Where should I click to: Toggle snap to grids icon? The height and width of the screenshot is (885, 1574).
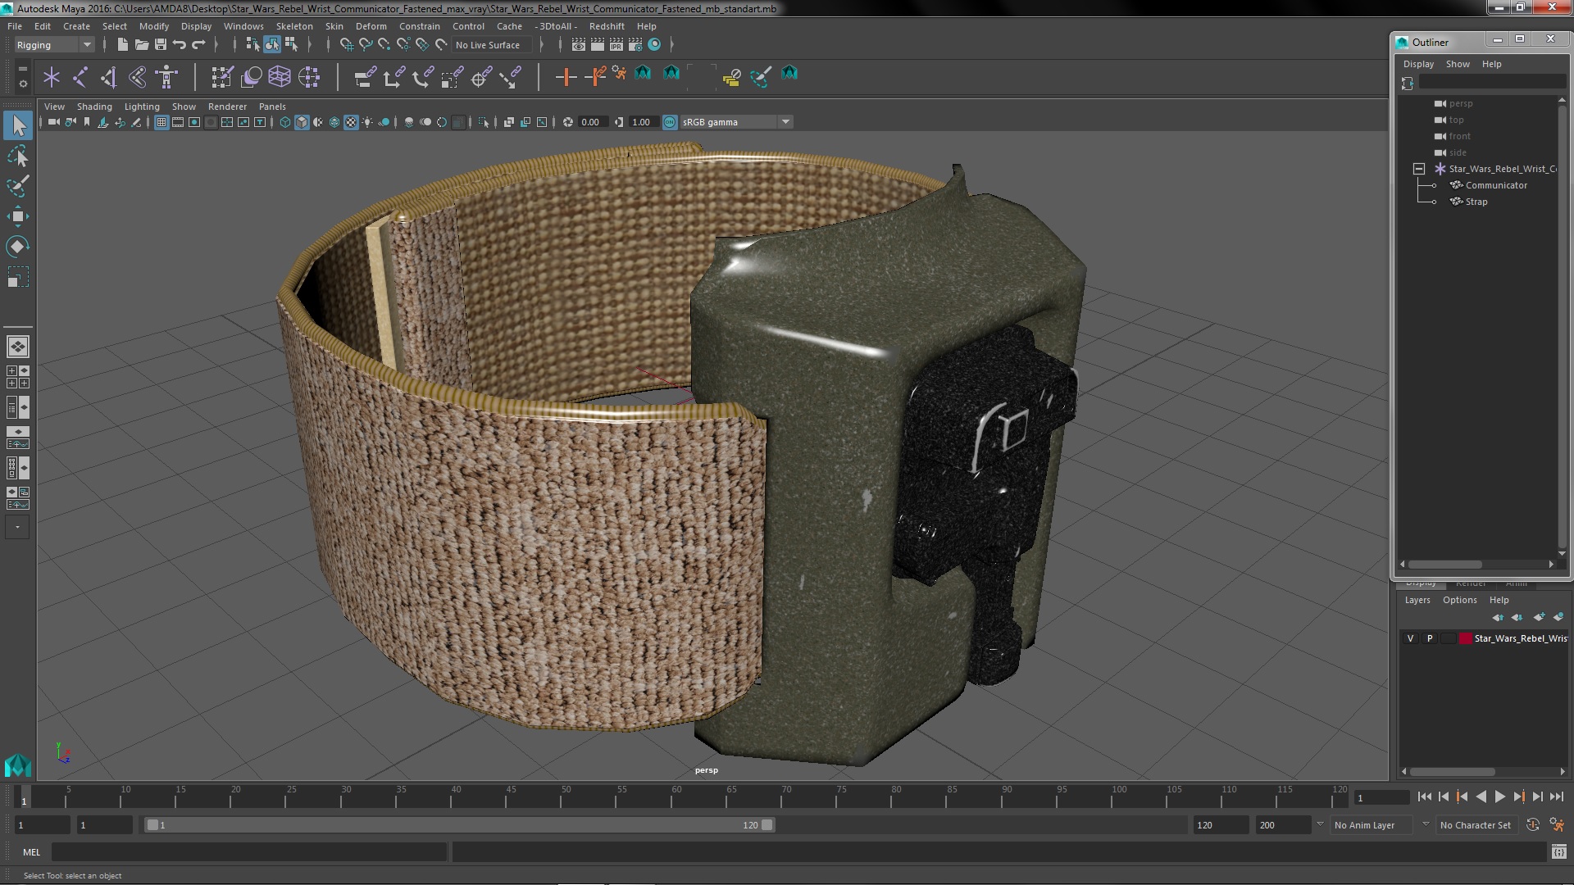[347, 45]
